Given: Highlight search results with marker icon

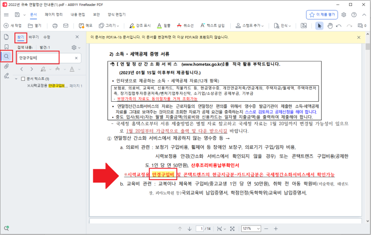Looking at the screenshot, I should pos(43,69).
